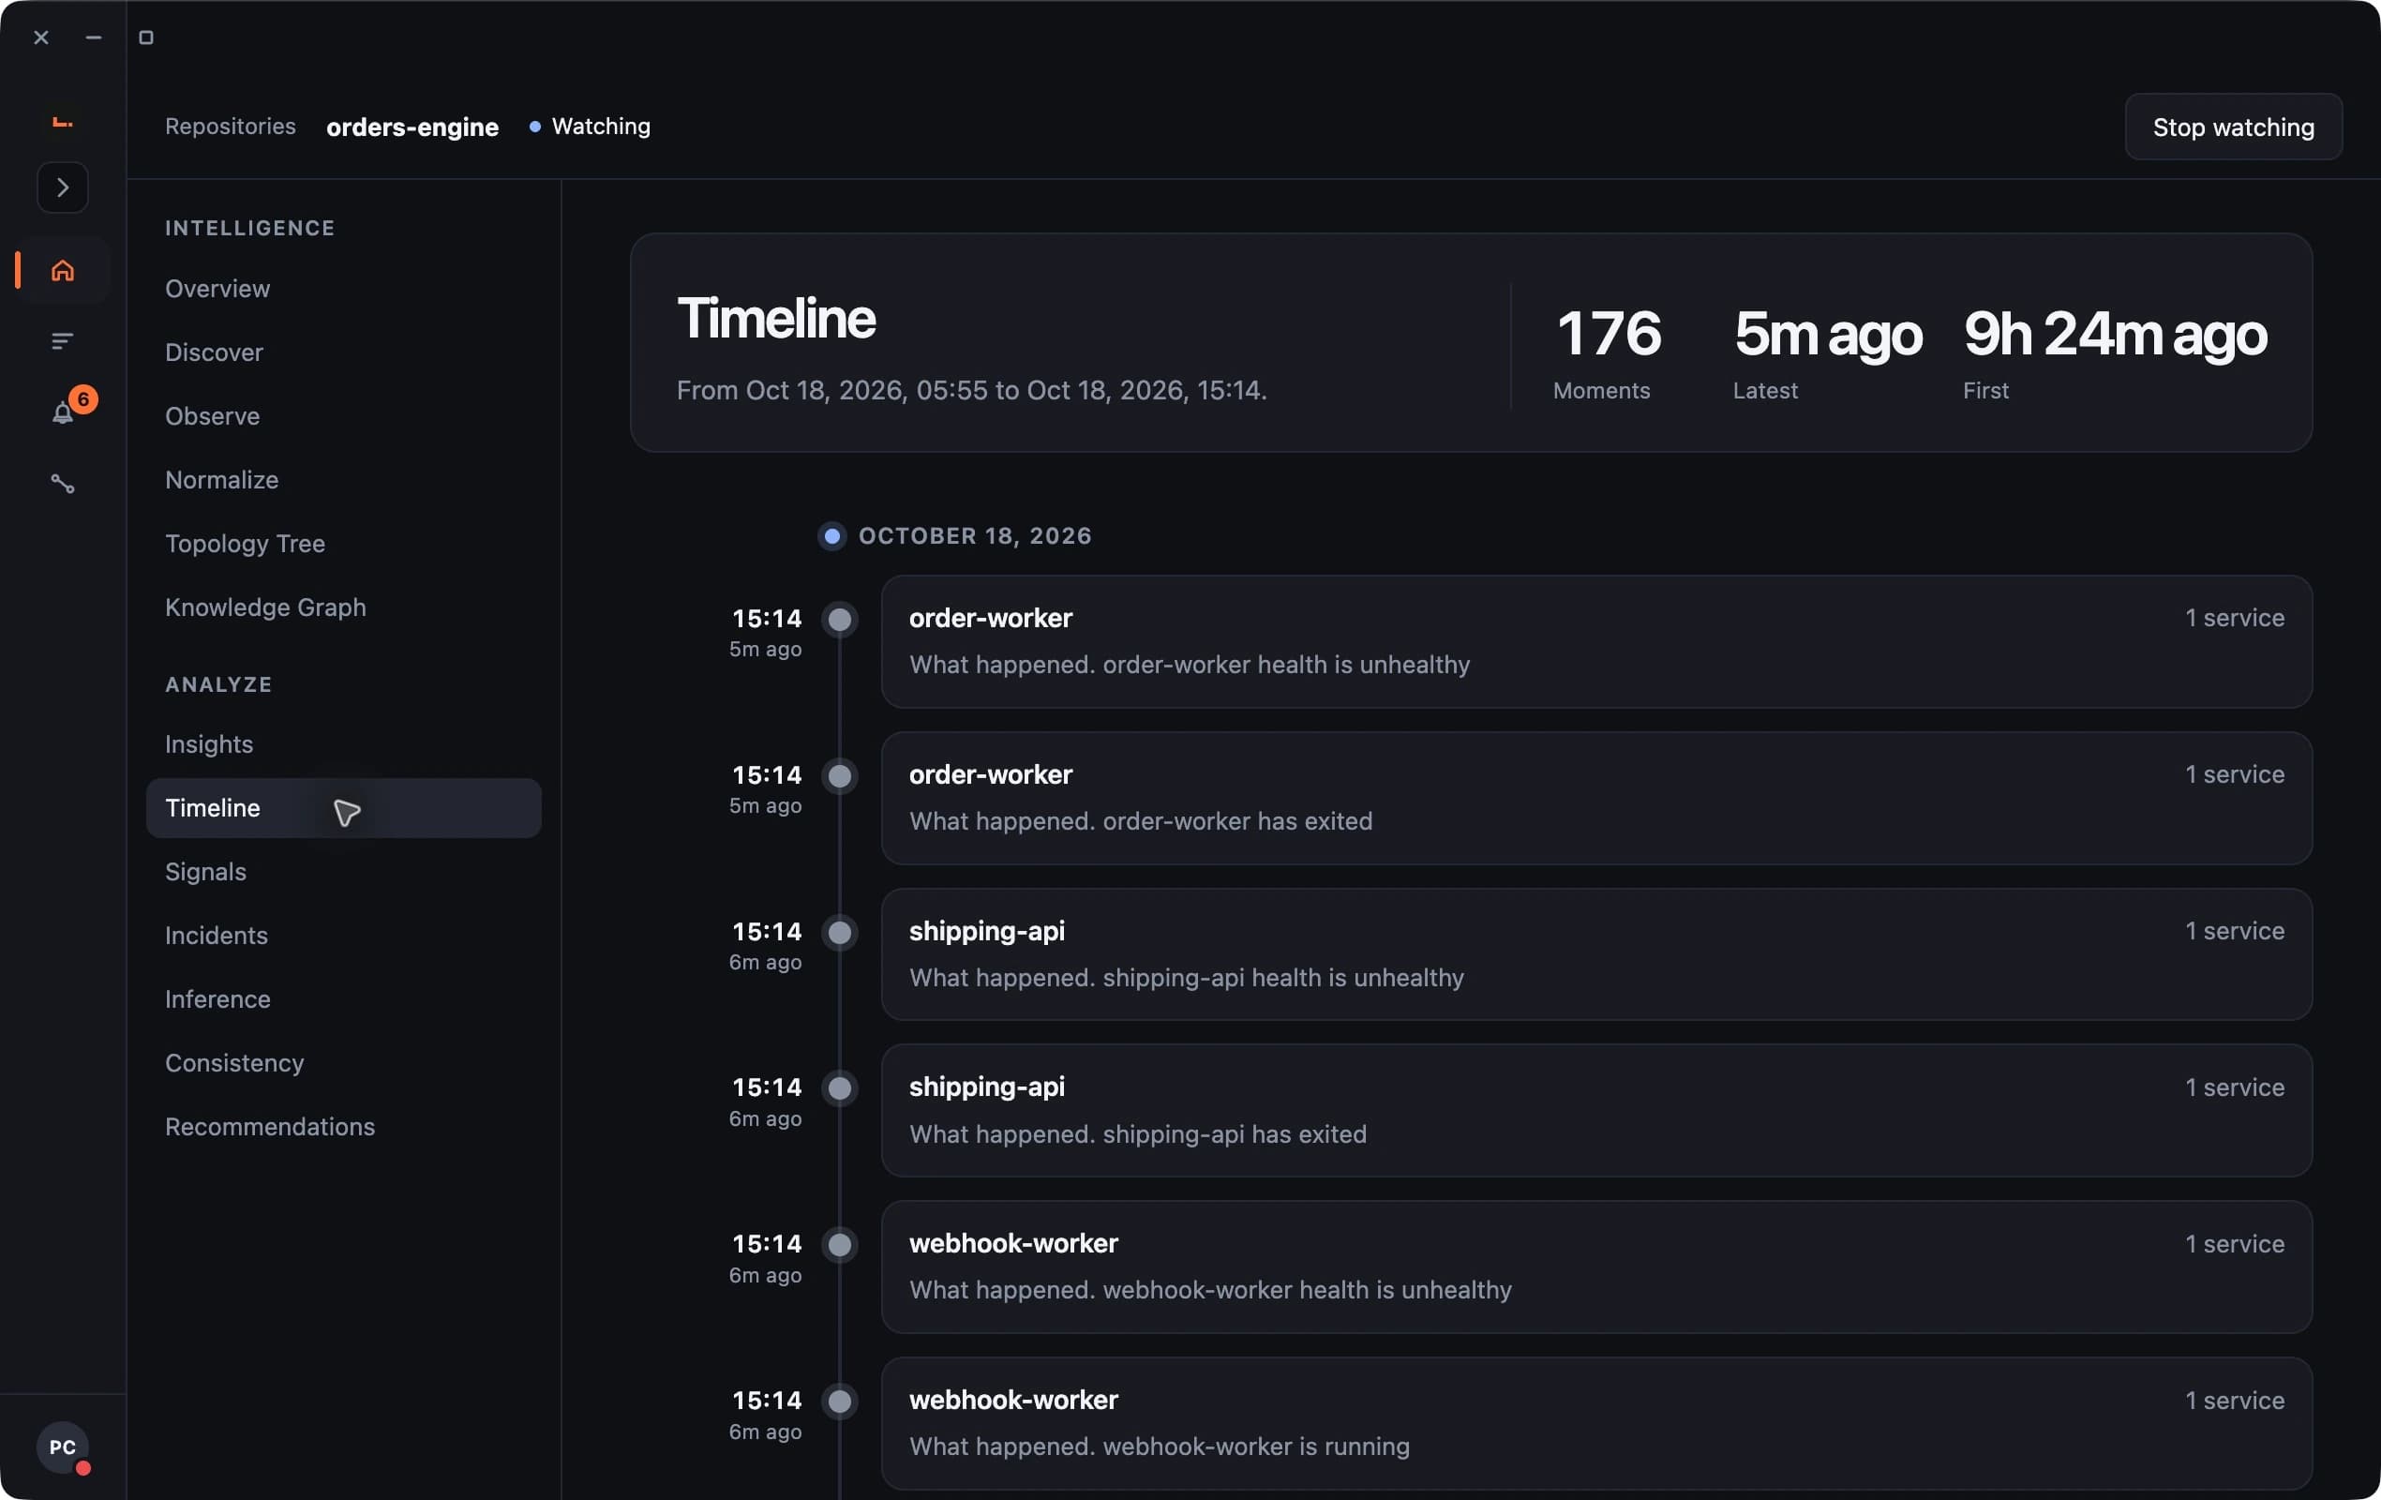Open shipping-api has exited moment

(1595, 1110)
